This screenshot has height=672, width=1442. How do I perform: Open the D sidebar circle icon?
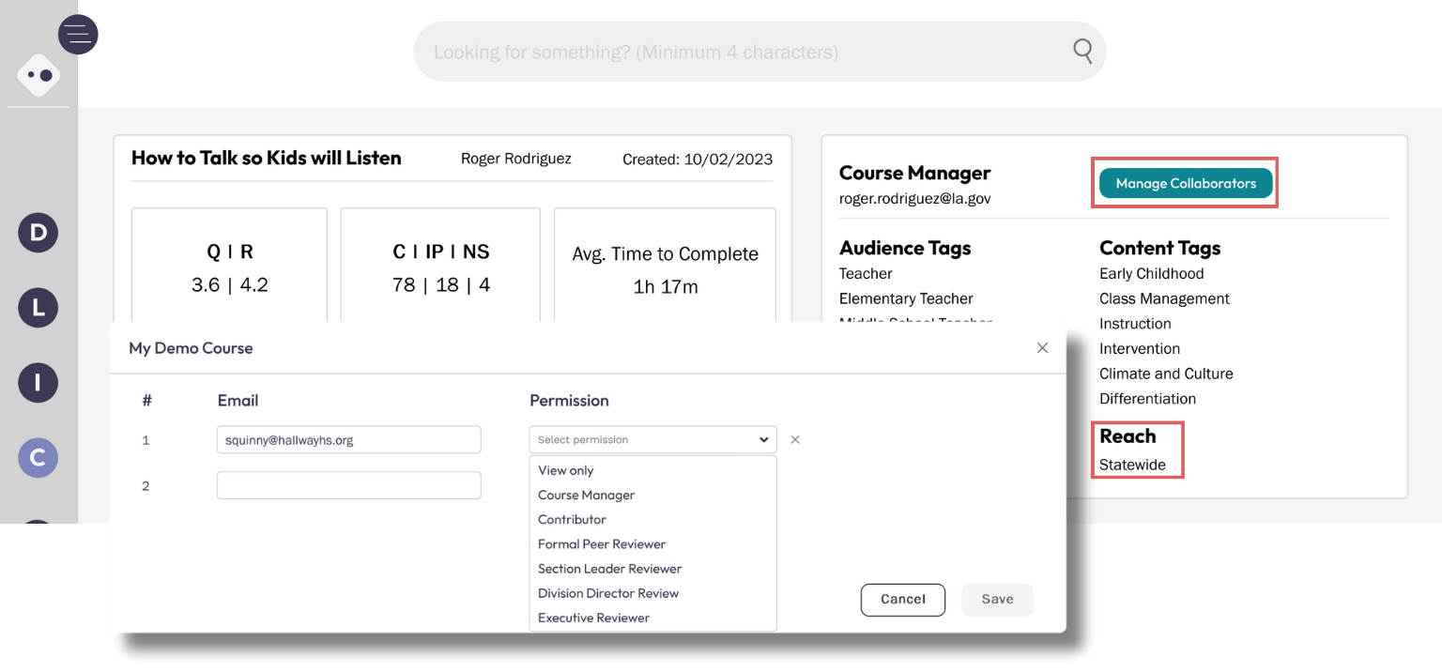(38, 233)
